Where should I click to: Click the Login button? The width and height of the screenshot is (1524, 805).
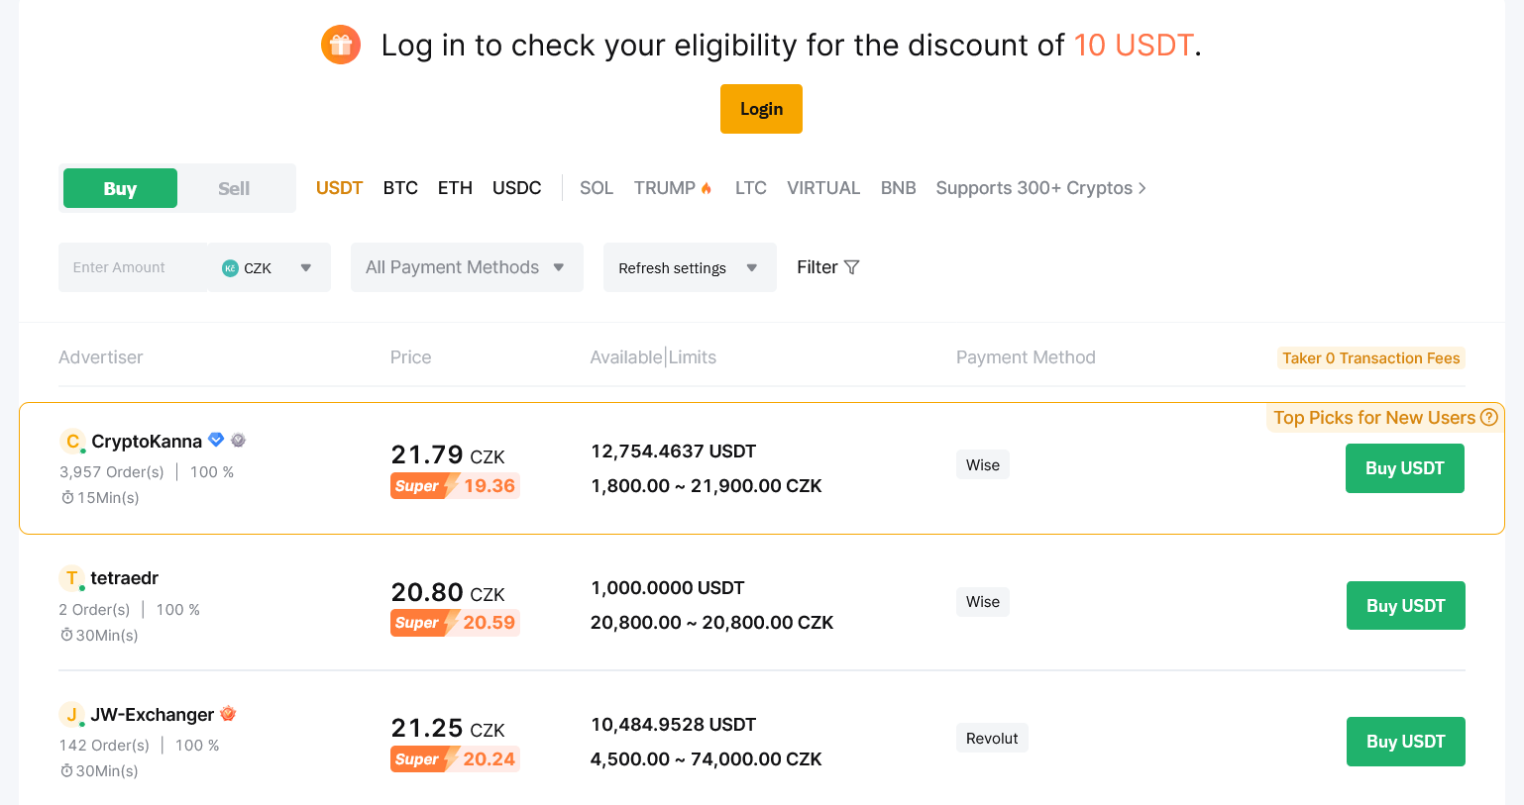click(761, 109)
